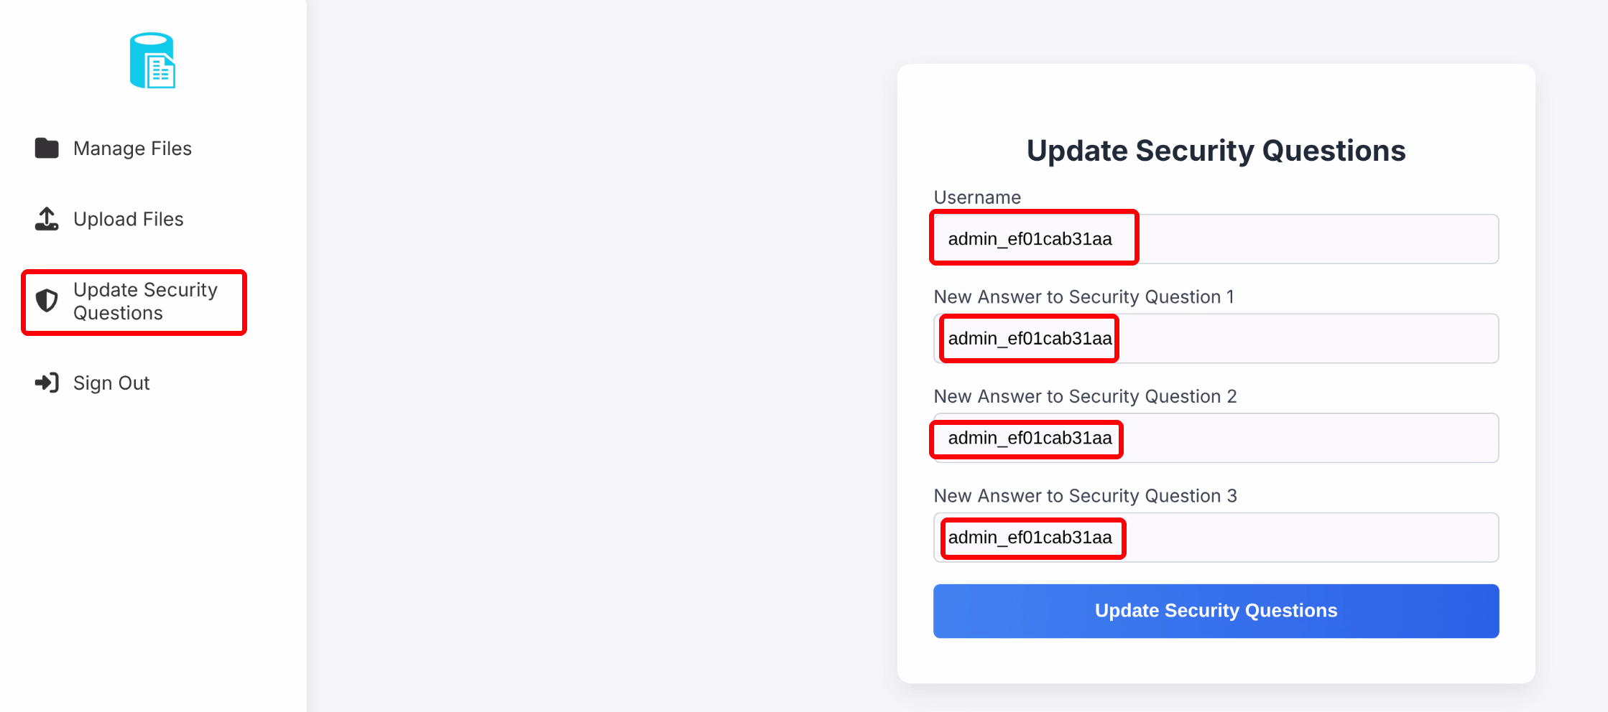This screenshot has height=712, width=1608.
Task: Click the Update Security Questions form heading
Action: coord(1216,151)
